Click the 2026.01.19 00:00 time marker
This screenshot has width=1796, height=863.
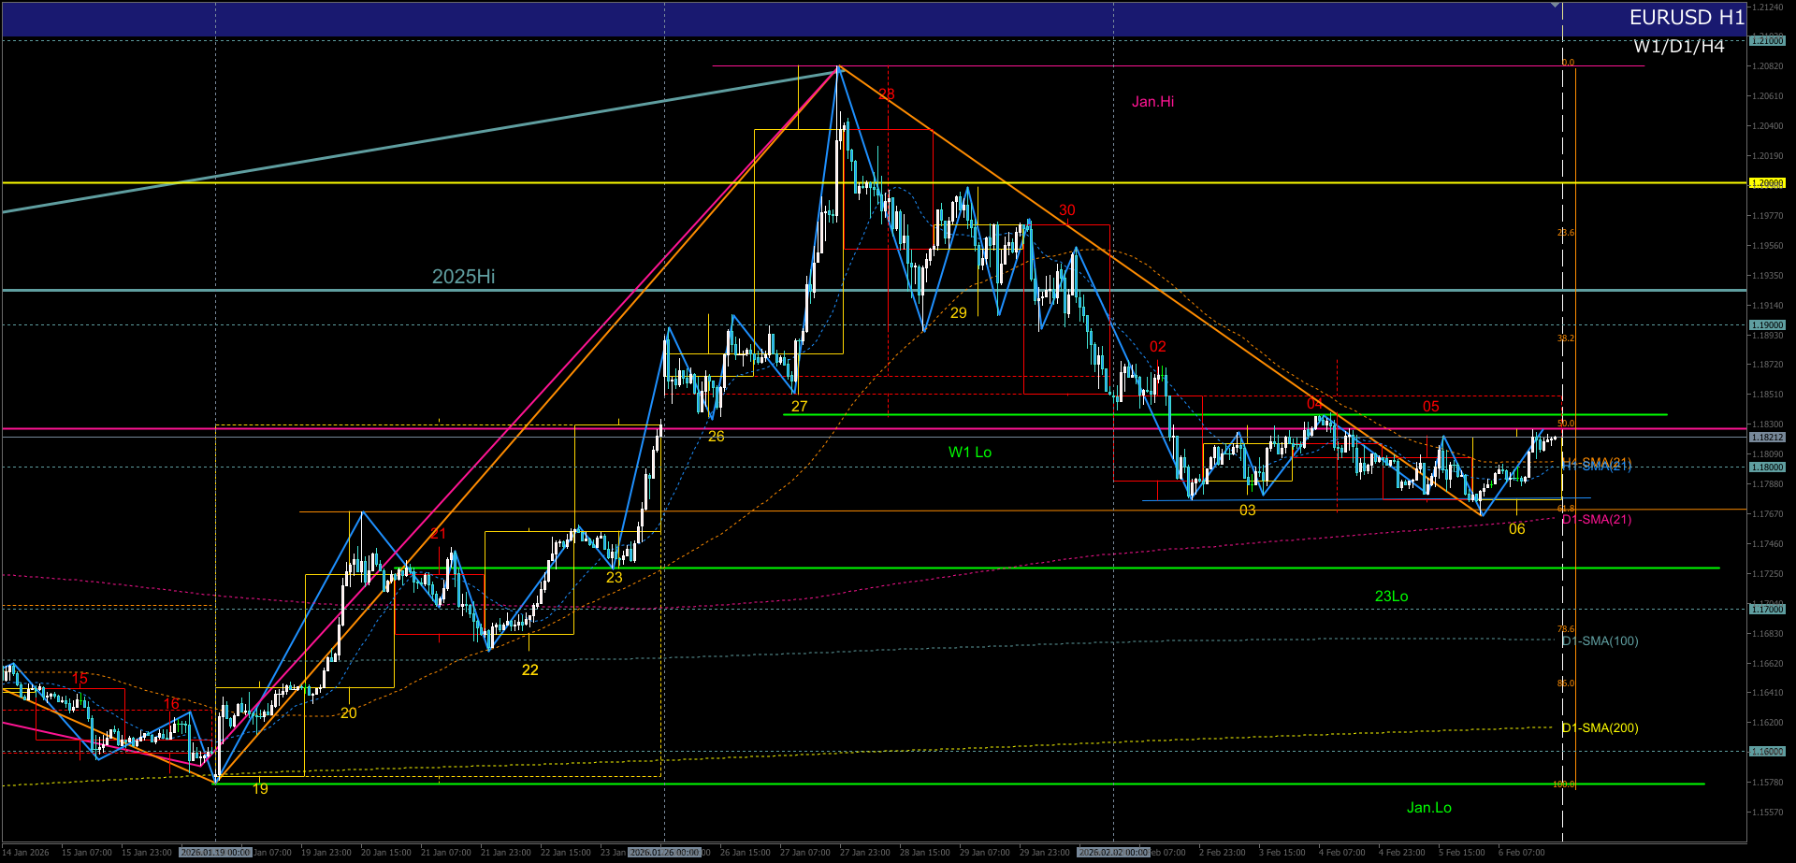pos(215,853)
